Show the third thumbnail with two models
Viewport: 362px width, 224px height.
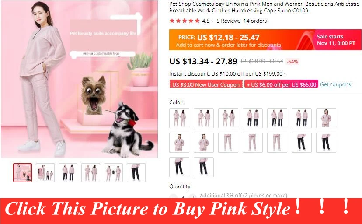[68, 172]
